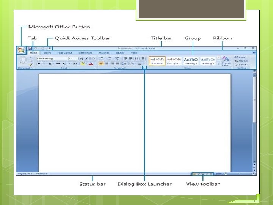
Task: Expand the Styles gallery More arrow
Action: 218,64
